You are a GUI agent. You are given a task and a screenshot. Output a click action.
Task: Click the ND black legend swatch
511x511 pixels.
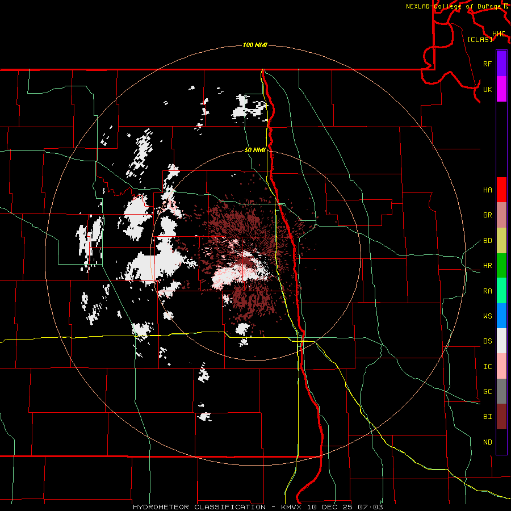(501, 442)
